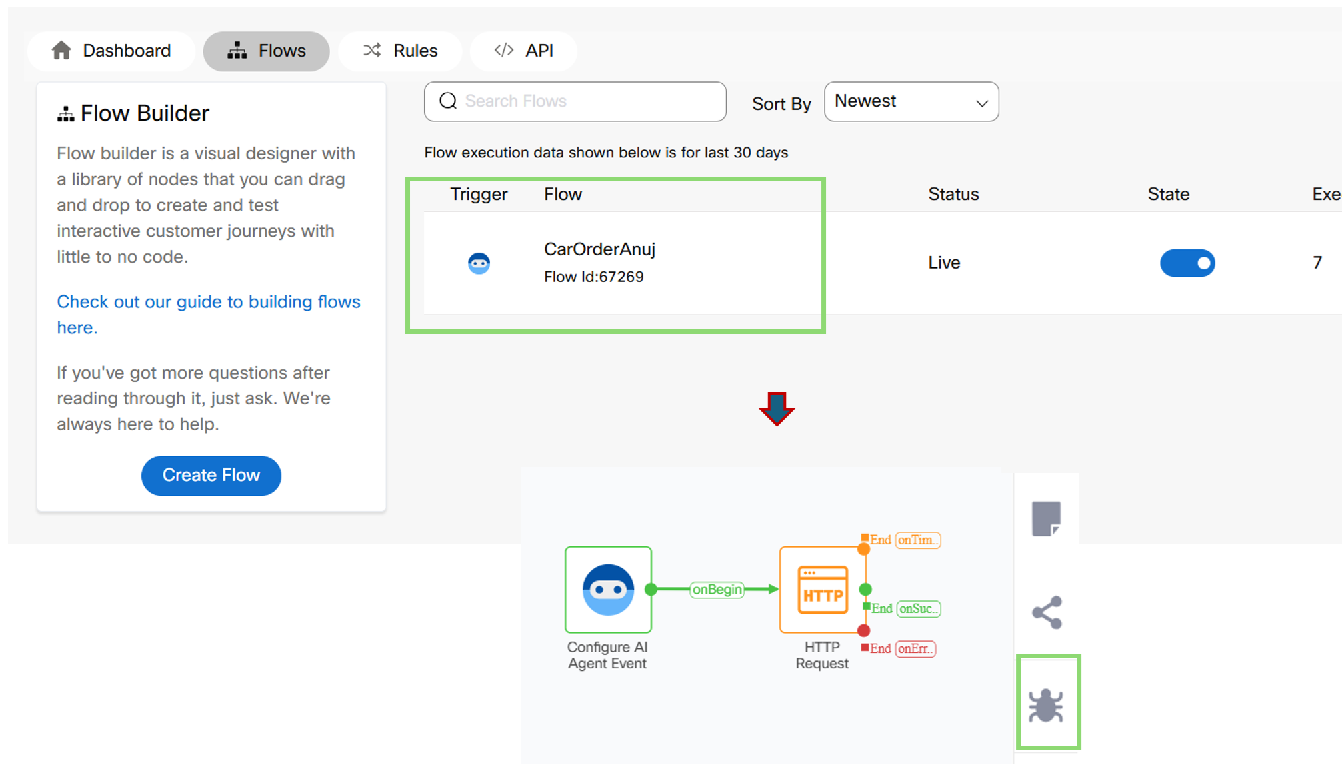Click the onErr End exit label
The height and width of the screenshot is (765, 1342).
pos(915,648)
